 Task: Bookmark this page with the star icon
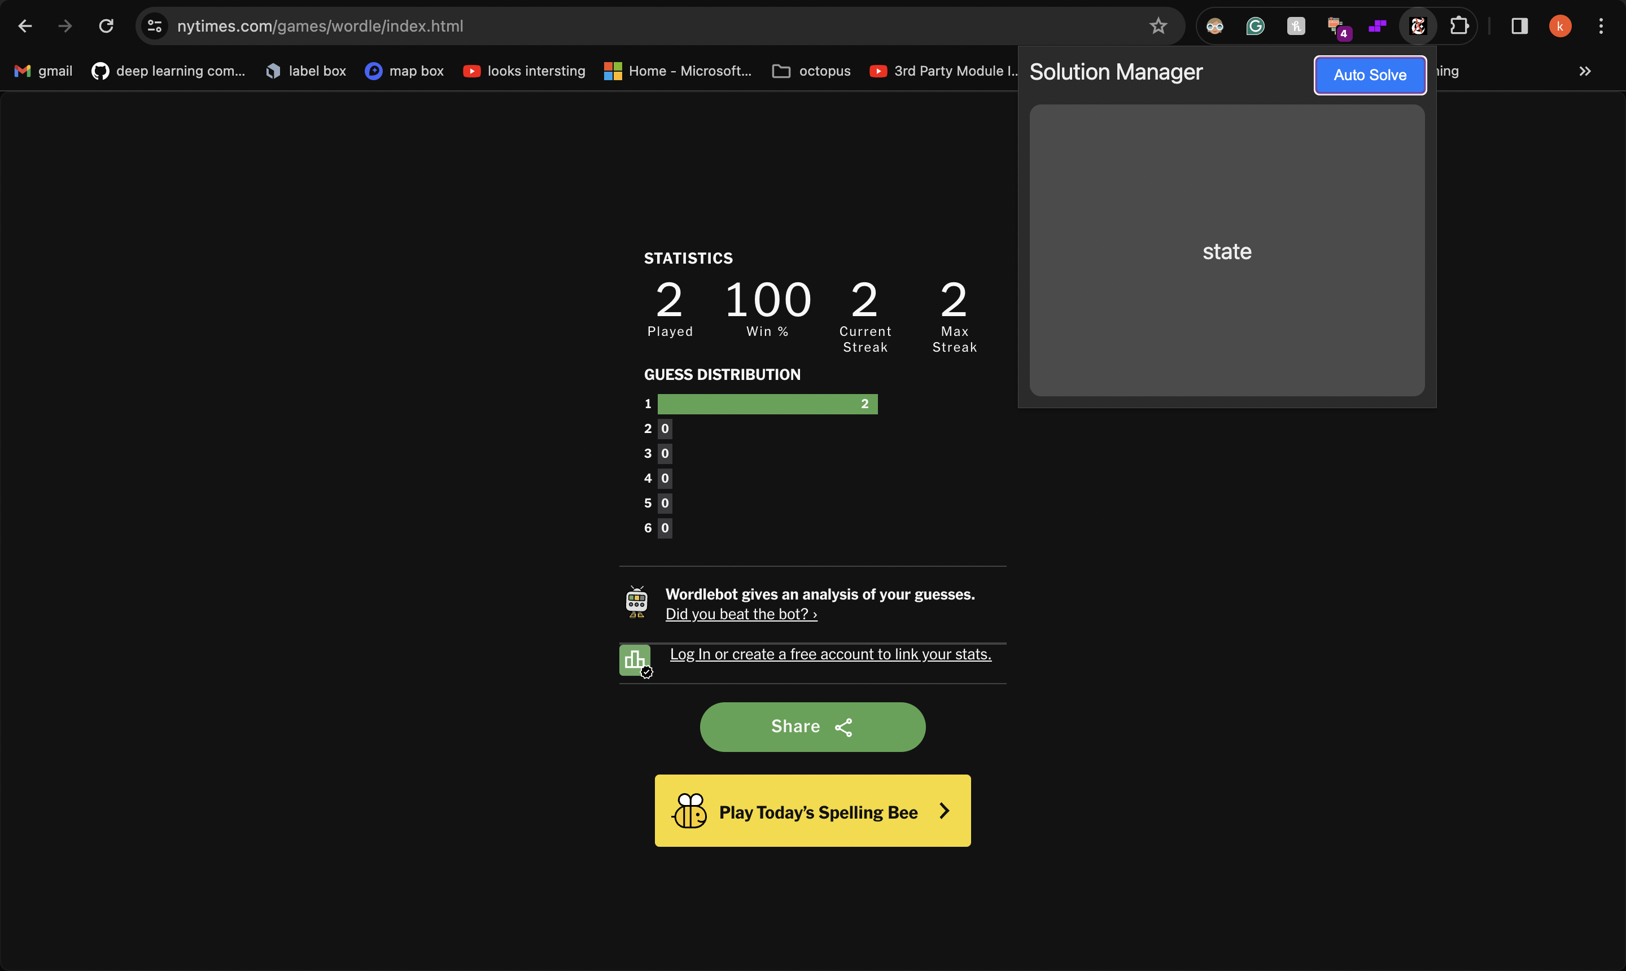point(1157,26)
